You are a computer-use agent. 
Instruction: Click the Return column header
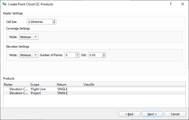point(70,84)
